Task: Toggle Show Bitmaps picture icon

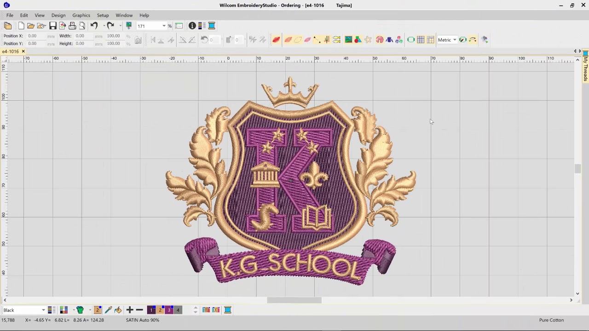Action: (348, 40)
